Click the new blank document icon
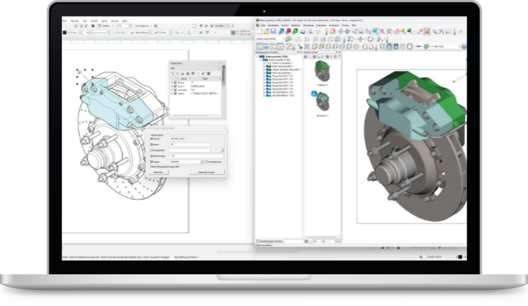 [260, 31]
